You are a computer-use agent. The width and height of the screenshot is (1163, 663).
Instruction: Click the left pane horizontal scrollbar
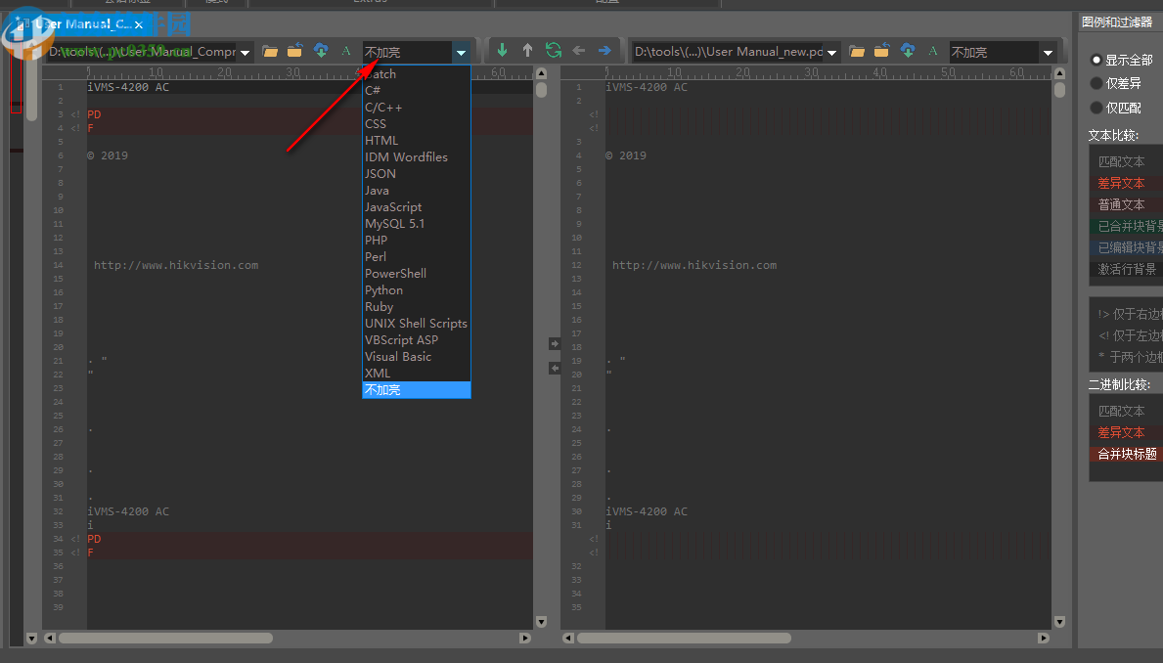click(166, 639)
